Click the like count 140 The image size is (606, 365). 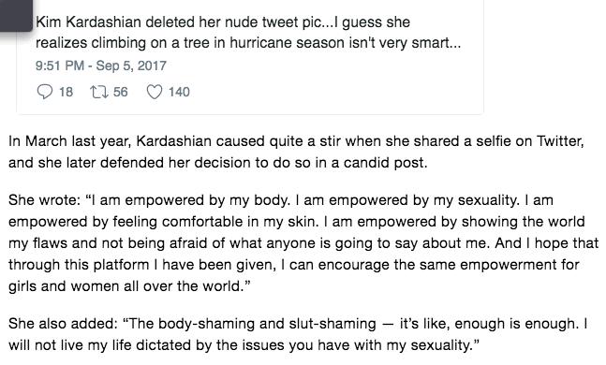pyautogui.click(x=179, y=92)
